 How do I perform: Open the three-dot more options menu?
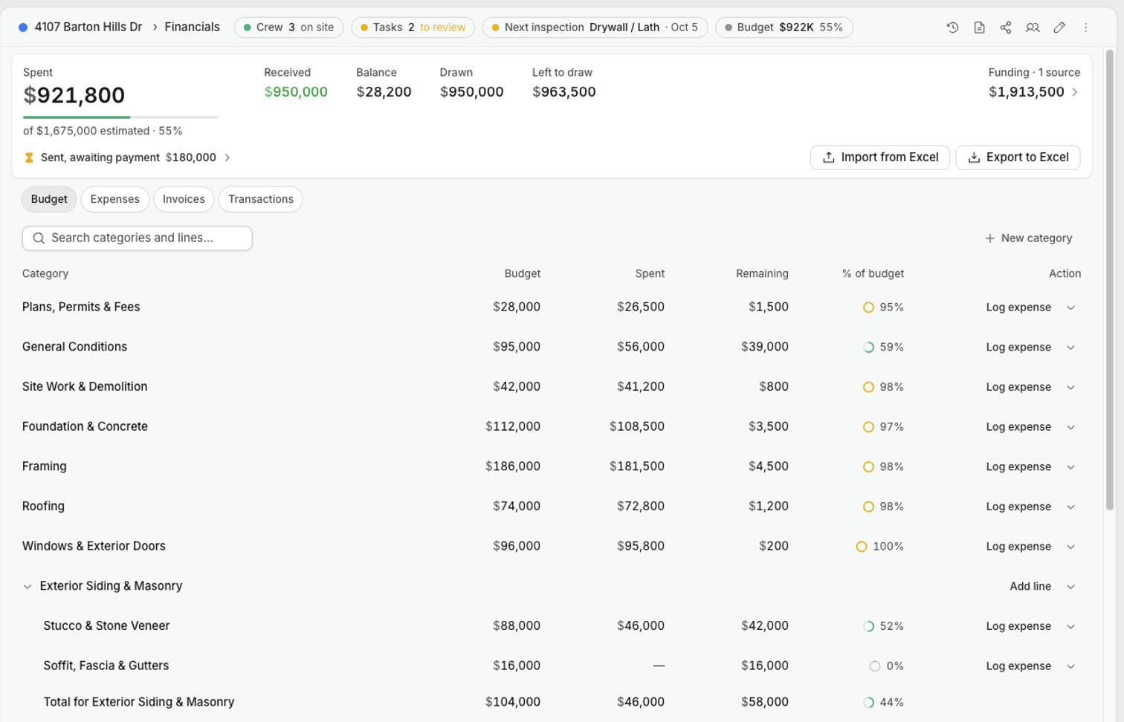tap(1086, 27)
